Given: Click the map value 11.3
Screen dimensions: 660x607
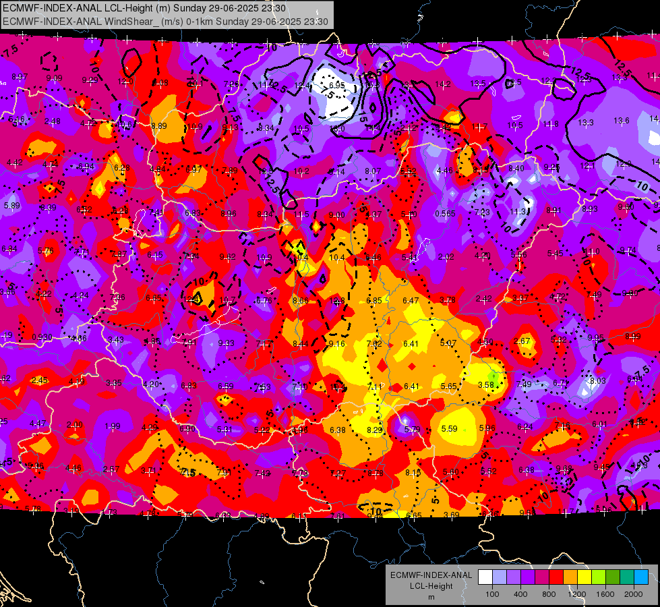Looking at the screenshot, I should coord(518,212).
